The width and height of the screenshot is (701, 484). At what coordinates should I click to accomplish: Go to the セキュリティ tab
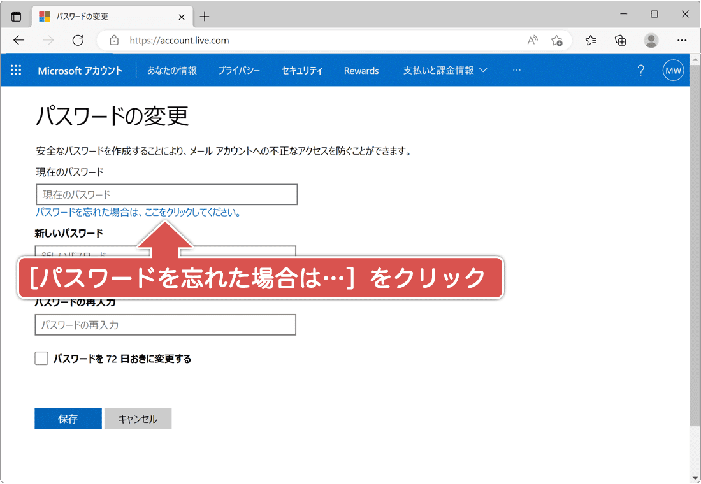[x=302, y=71]
